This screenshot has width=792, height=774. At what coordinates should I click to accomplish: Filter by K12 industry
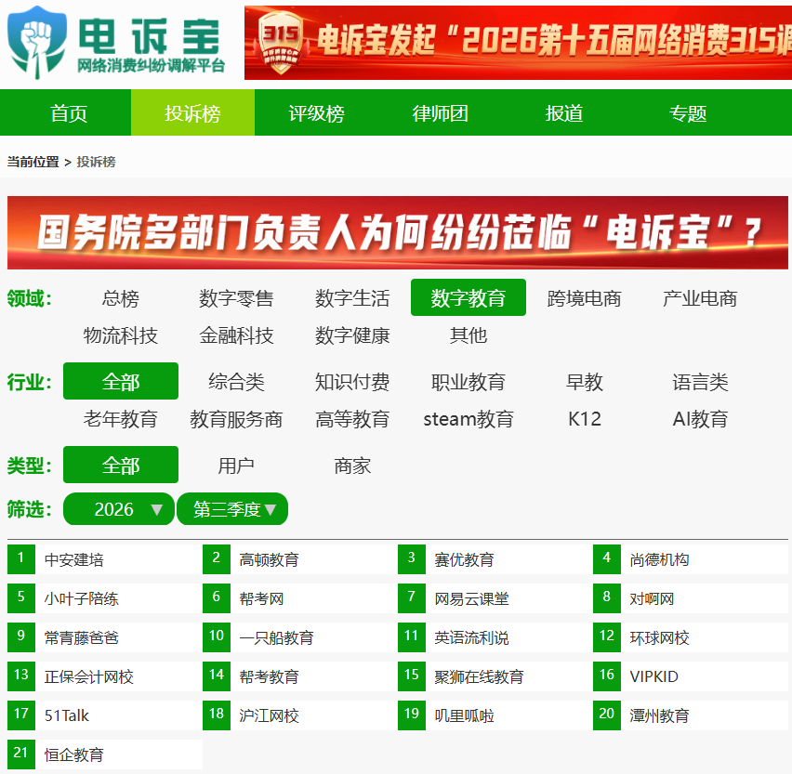pyautogui.click(x=585, y=418)
